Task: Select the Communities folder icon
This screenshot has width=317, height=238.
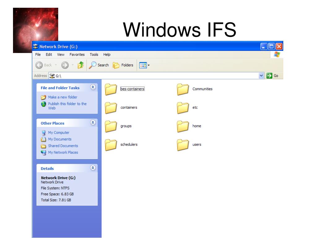Action: coord(183,89)
